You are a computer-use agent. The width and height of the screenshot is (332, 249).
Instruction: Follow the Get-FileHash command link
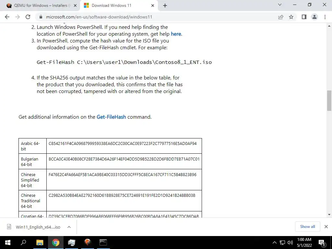coord(111,117)
